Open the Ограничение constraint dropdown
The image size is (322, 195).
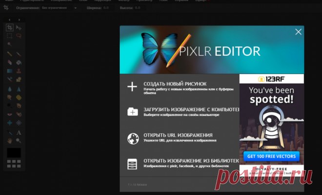pyautogui.click(x=59, y=8)
